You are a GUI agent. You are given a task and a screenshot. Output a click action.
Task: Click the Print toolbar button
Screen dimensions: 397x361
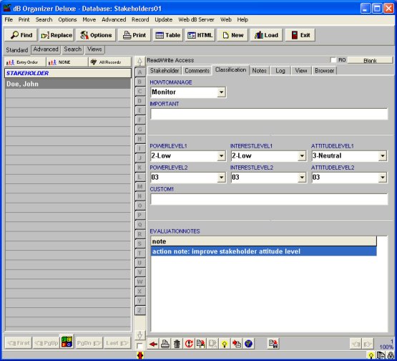134,35
